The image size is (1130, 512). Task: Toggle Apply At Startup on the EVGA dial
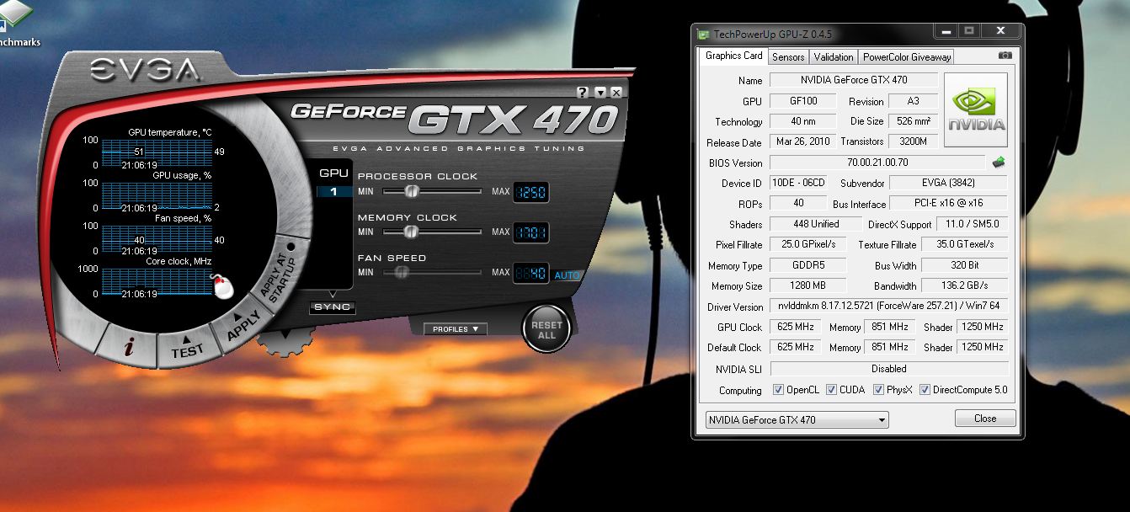tap(279, 276)
